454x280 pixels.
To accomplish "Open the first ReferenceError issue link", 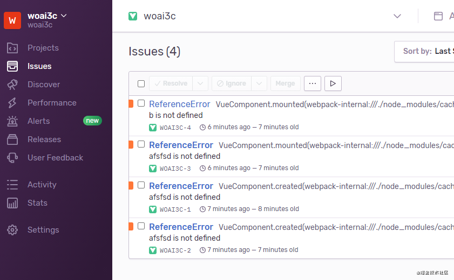I will (x=179, y=104).
